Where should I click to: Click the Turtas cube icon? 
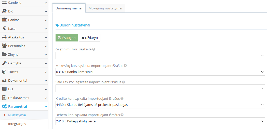4,72
